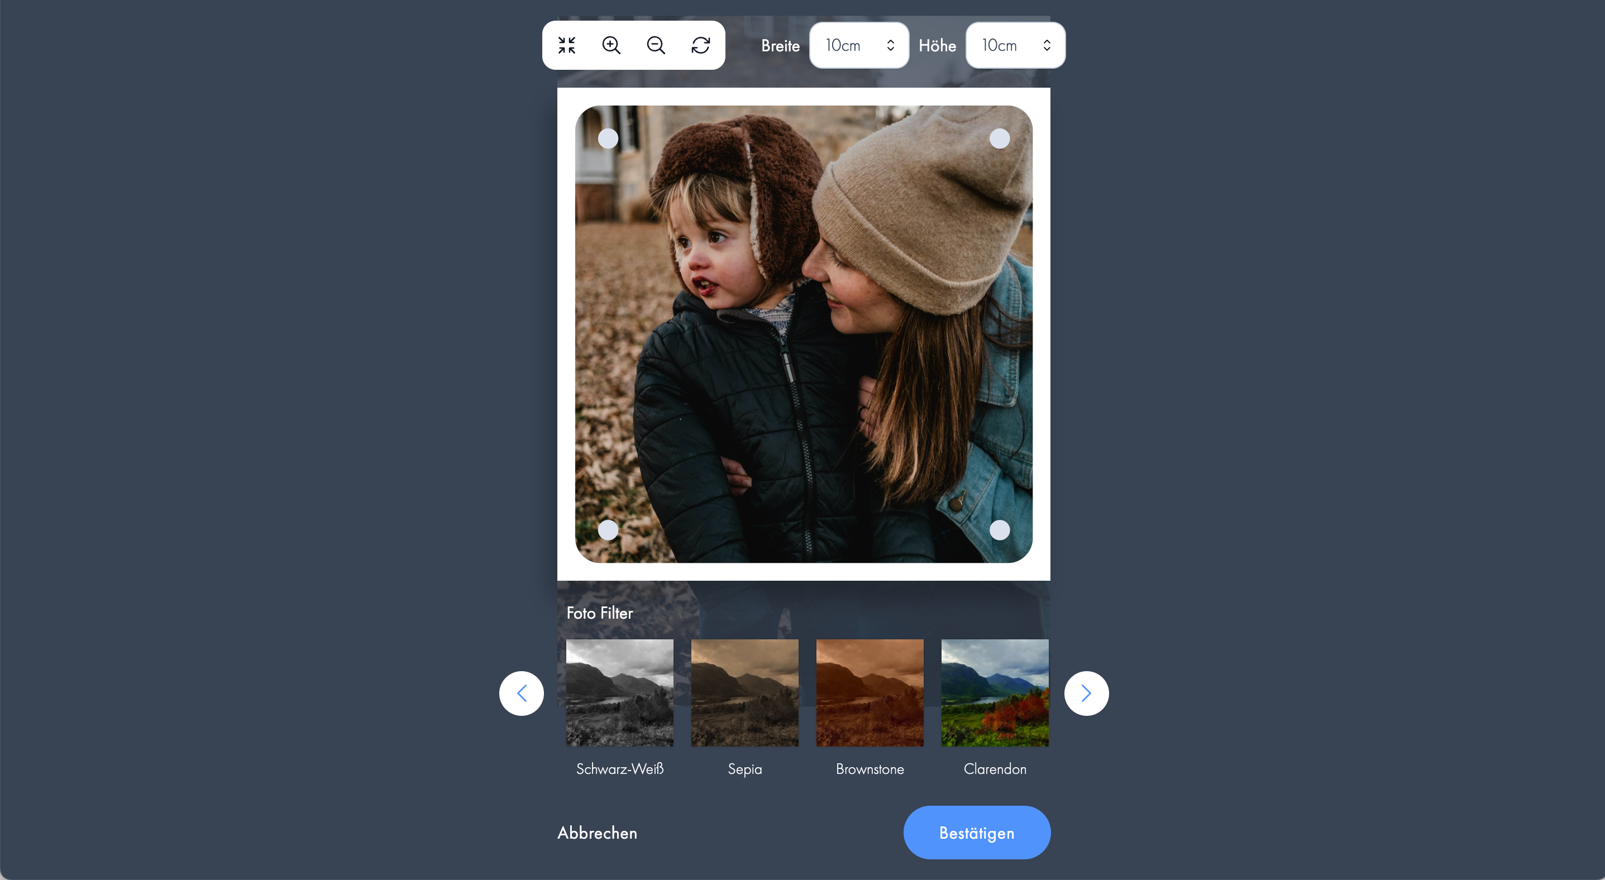Click the rotate/refresh arrows icon
This screenshot has height=880, width=1605.
point(701,45)
